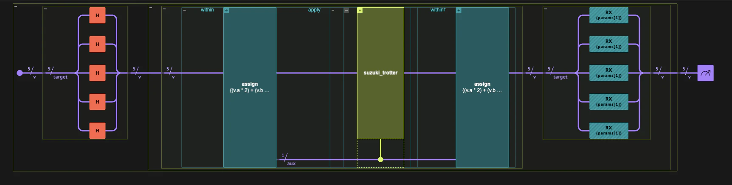Click target label of RX block
This screenshot has width=732, height=185.
tap(560, 77)
